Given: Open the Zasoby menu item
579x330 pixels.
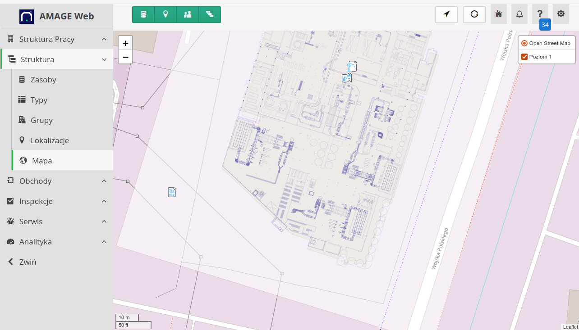Looking at the screenshot, I should click(43, 80).
